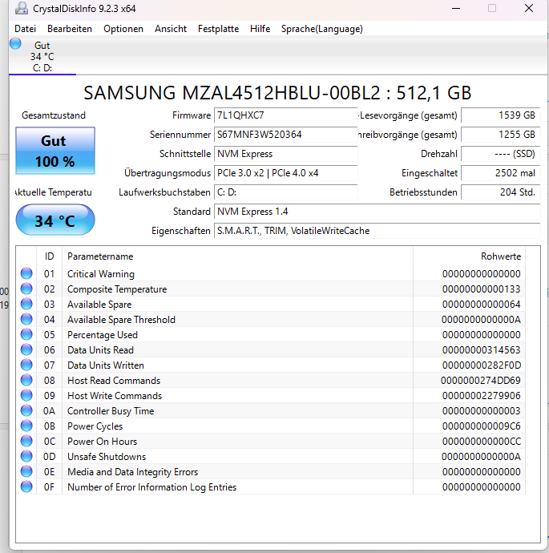This screenshot has width=549, height=553.
Task: Click the Unsafe Shutdowns parameter name
Action: tap(107, 457)
